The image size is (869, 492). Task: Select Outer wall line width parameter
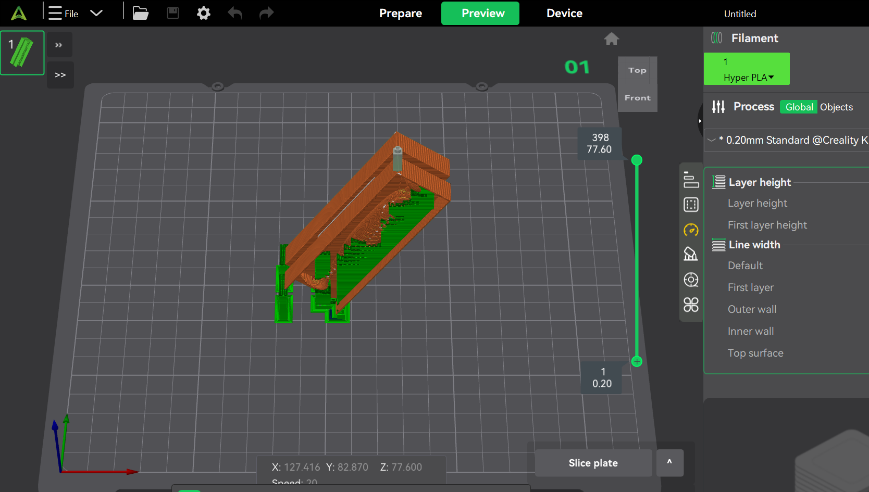[752, 309]
